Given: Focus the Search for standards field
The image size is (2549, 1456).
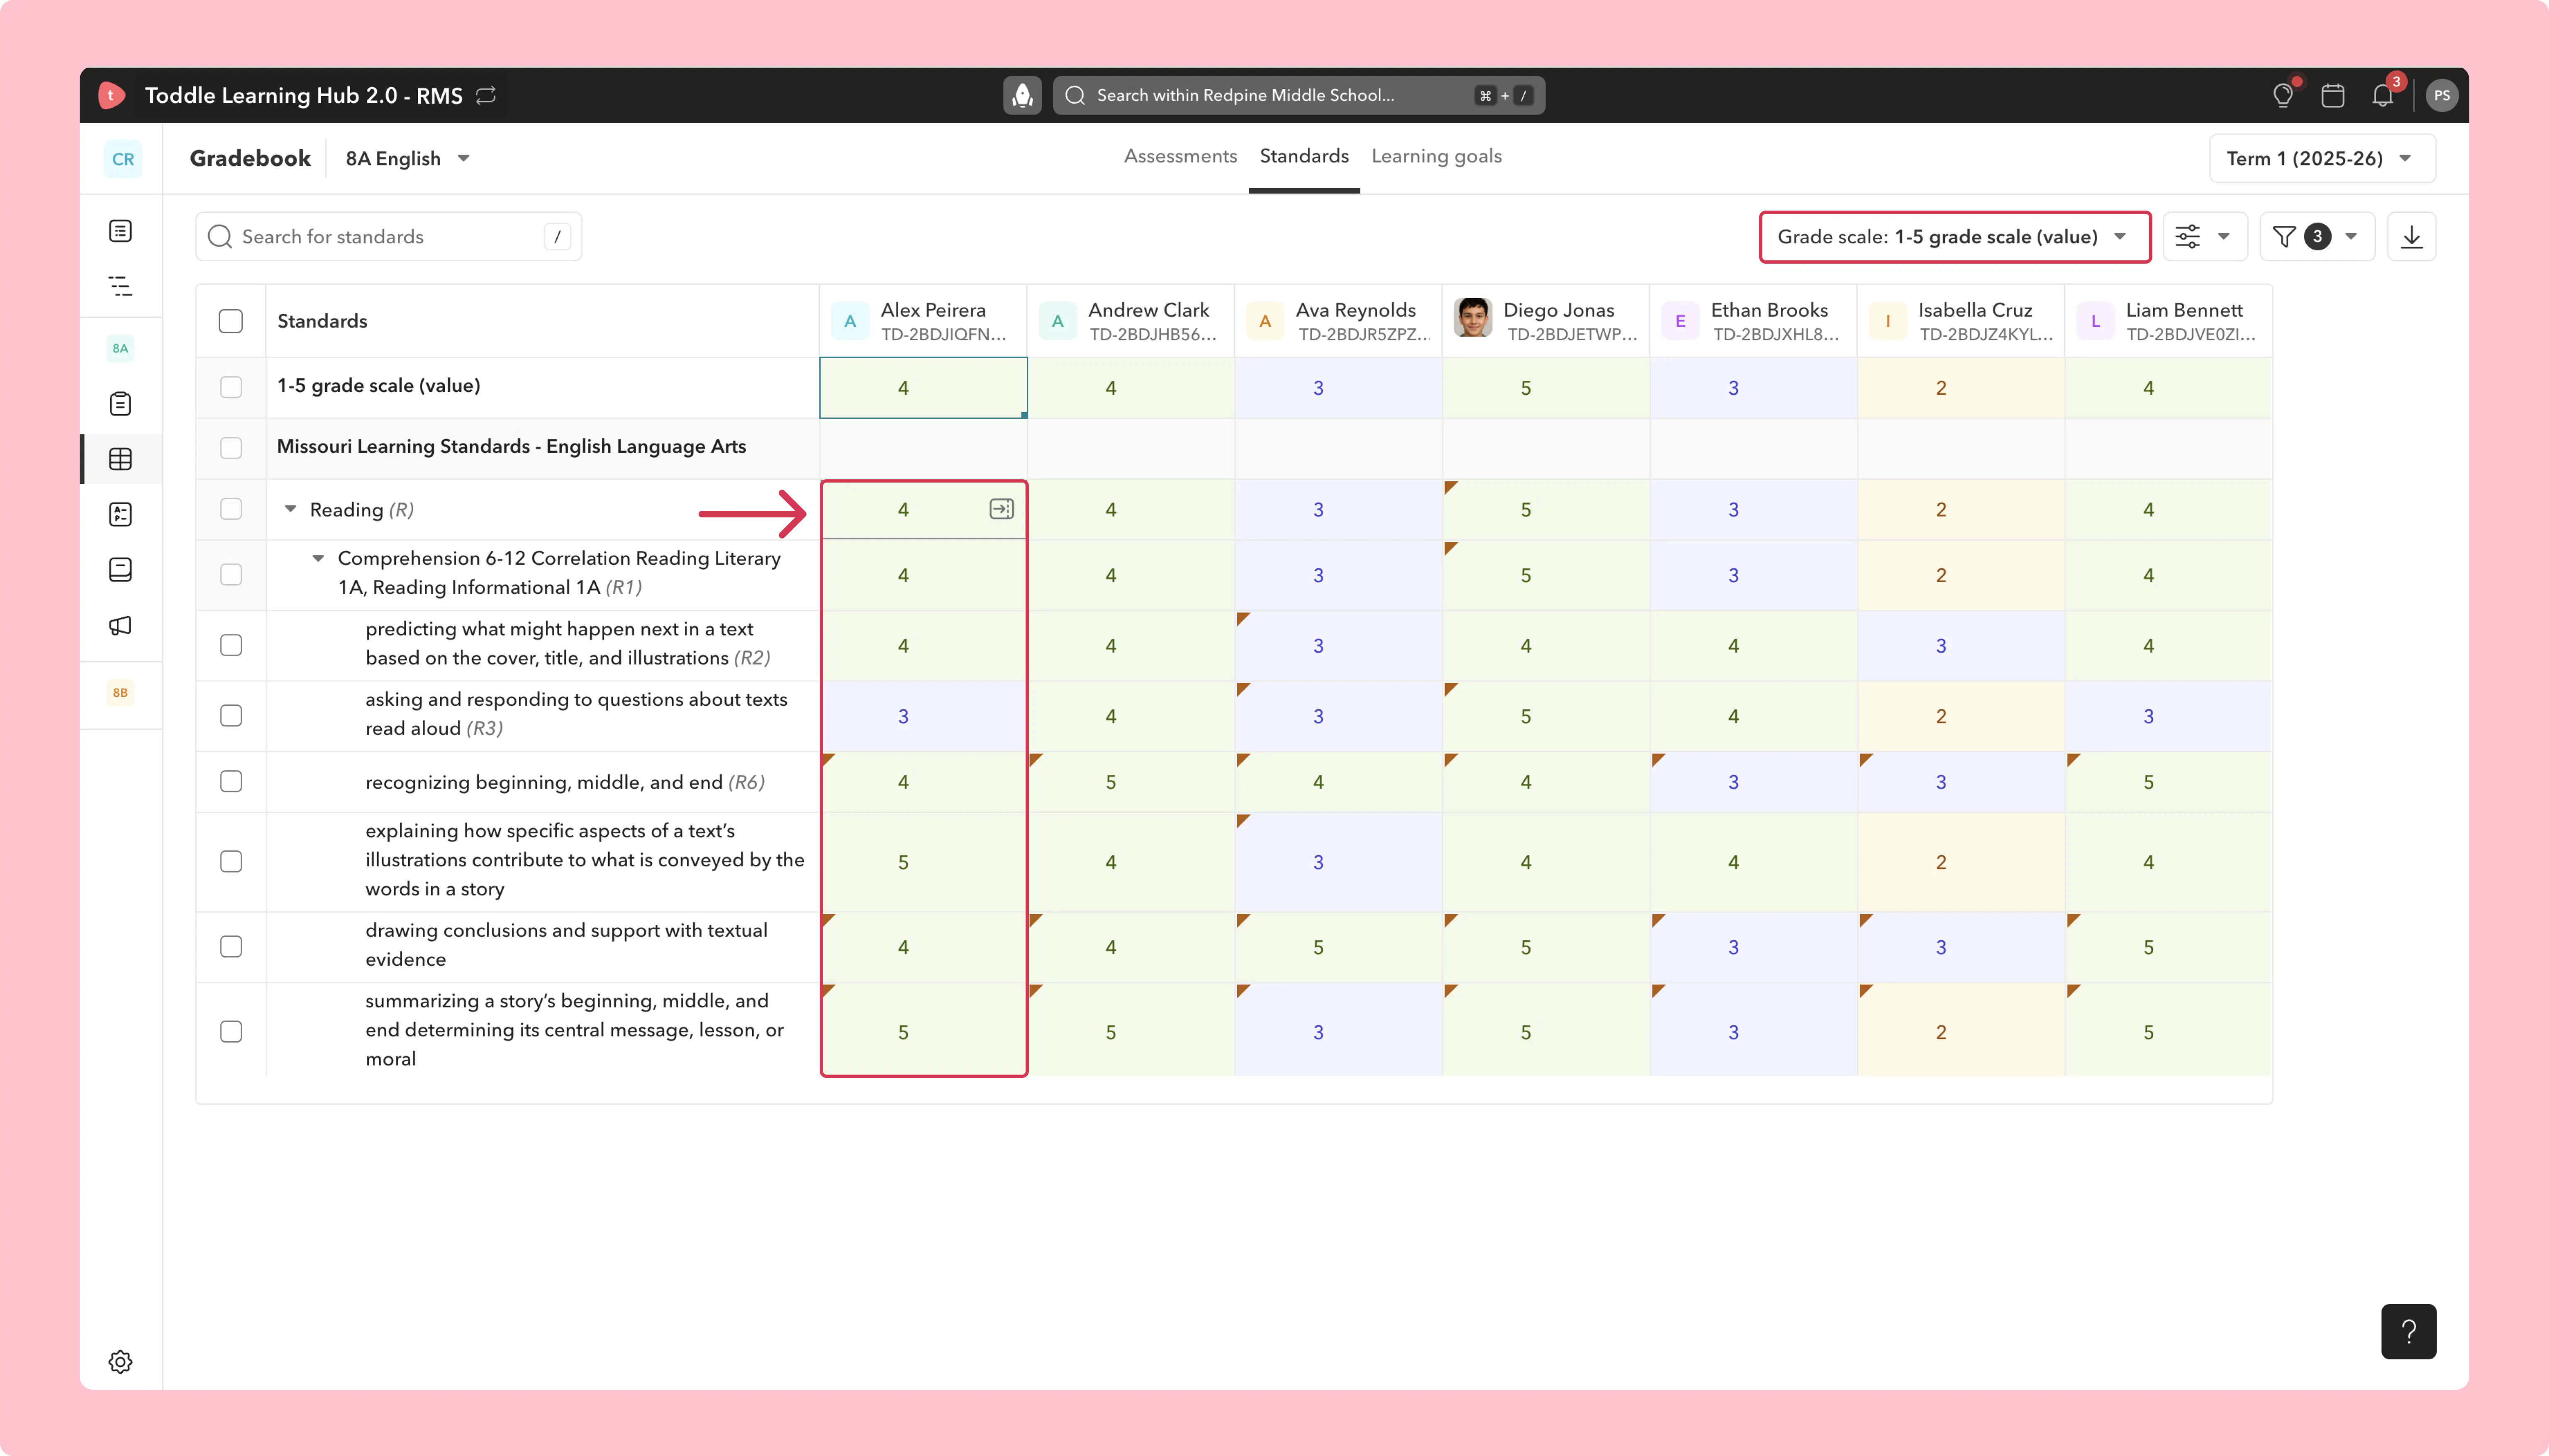Looking at the screenshot, I should [389, 237].
